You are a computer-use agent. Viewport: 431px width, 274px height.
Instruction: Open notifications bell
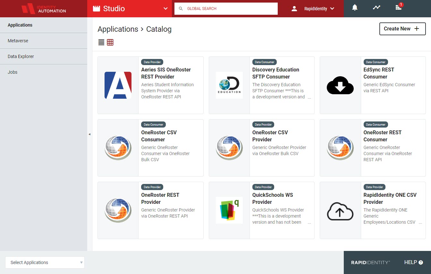pos(355,8)
